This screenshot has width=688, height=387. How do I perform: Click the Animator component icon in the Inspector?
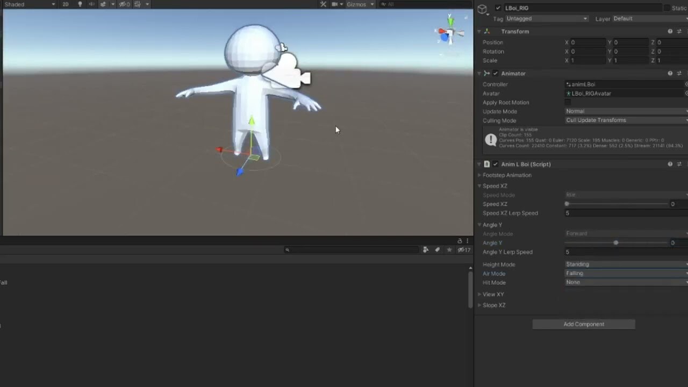(x=487, y=73)
